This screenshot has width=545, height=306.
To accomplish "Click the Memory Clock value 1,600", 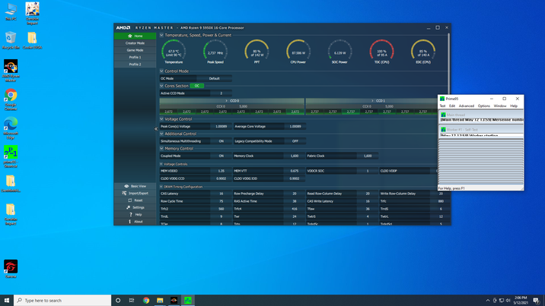I will pyautogui.click(x=295, y=156).
